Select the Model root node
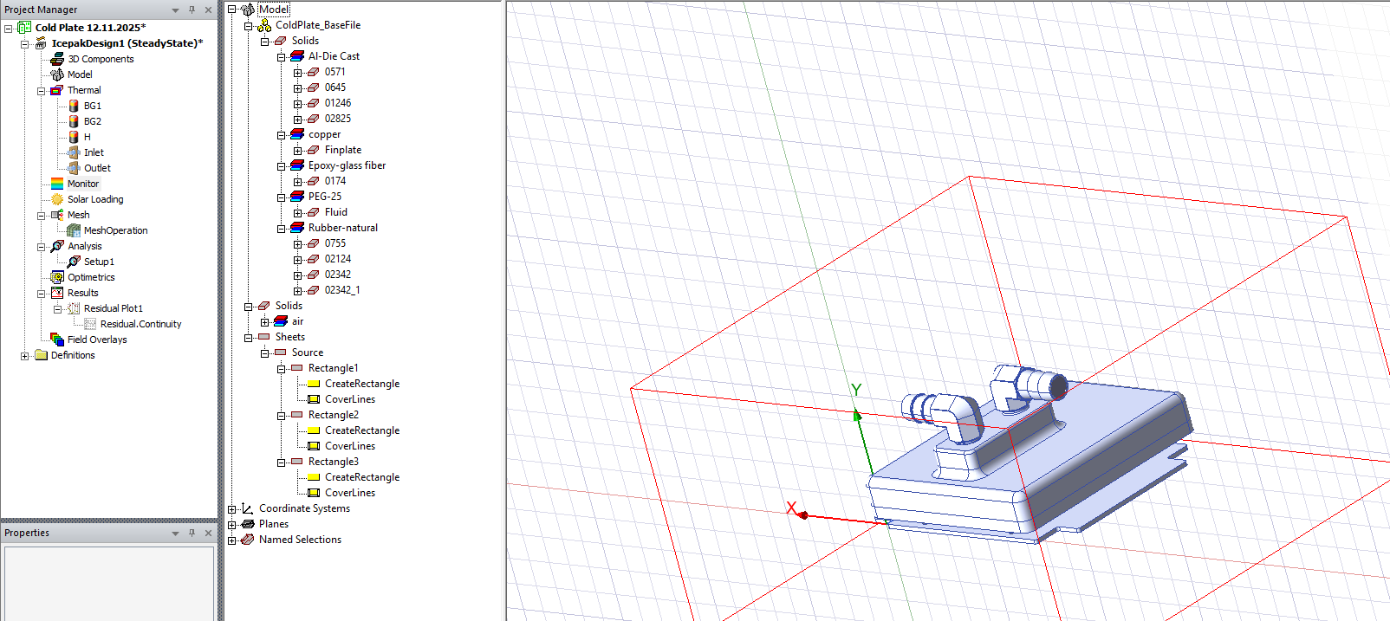1390x621 pixels. (x=274, y=10)
